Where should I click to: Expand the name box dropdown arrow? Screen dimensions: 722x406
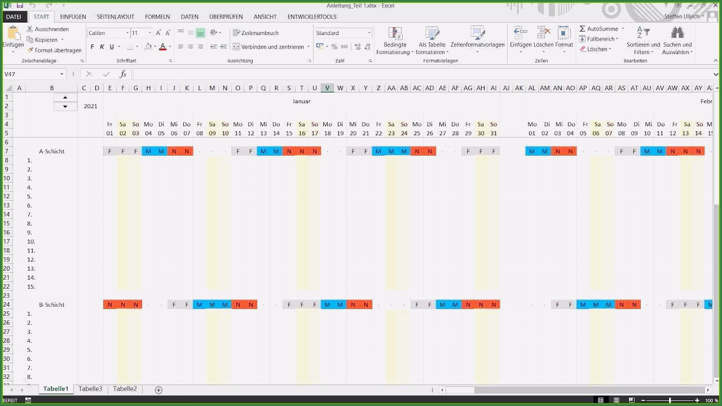[x=62, y=74]
